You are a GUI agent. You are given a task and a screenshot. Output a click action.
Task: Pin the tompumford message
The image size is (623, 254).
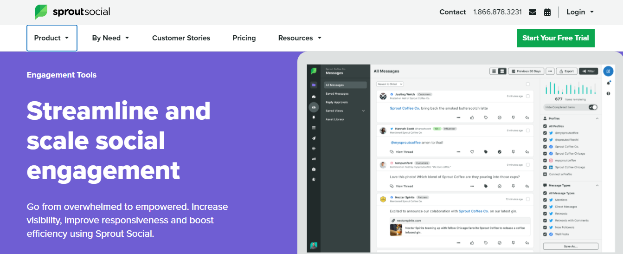pyautogui.click(x=513, y=186)
